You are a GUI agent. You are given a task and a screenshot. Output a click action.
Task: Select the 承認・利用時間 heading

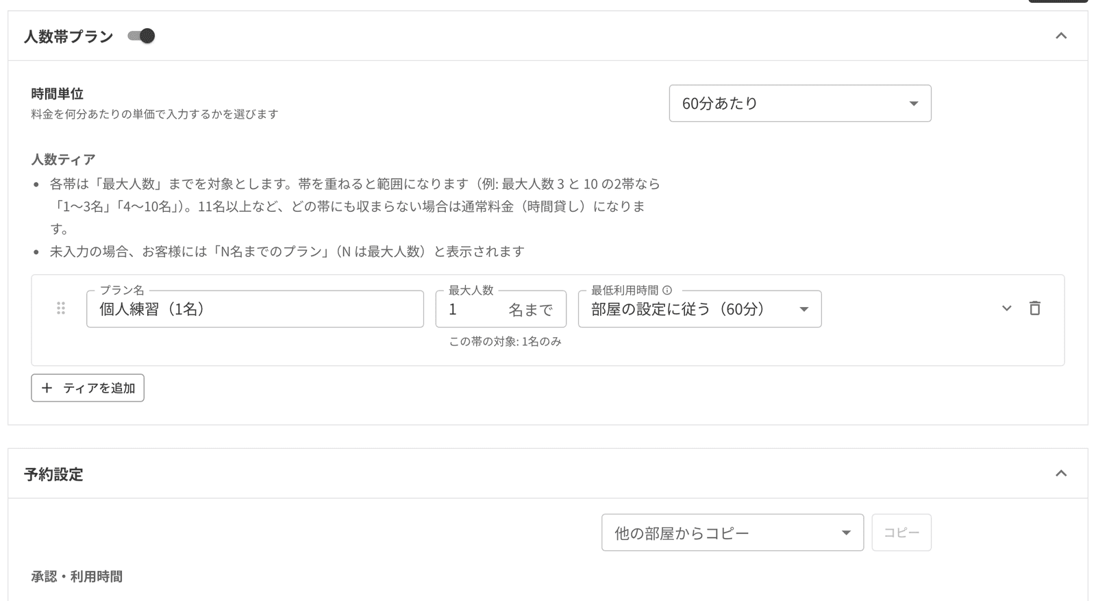(77, 576)
